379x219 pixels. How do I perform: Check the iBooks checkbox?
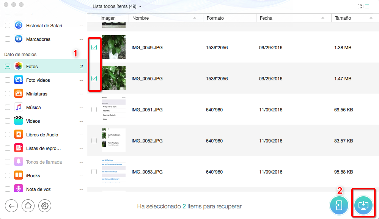[x=8, y=175]
